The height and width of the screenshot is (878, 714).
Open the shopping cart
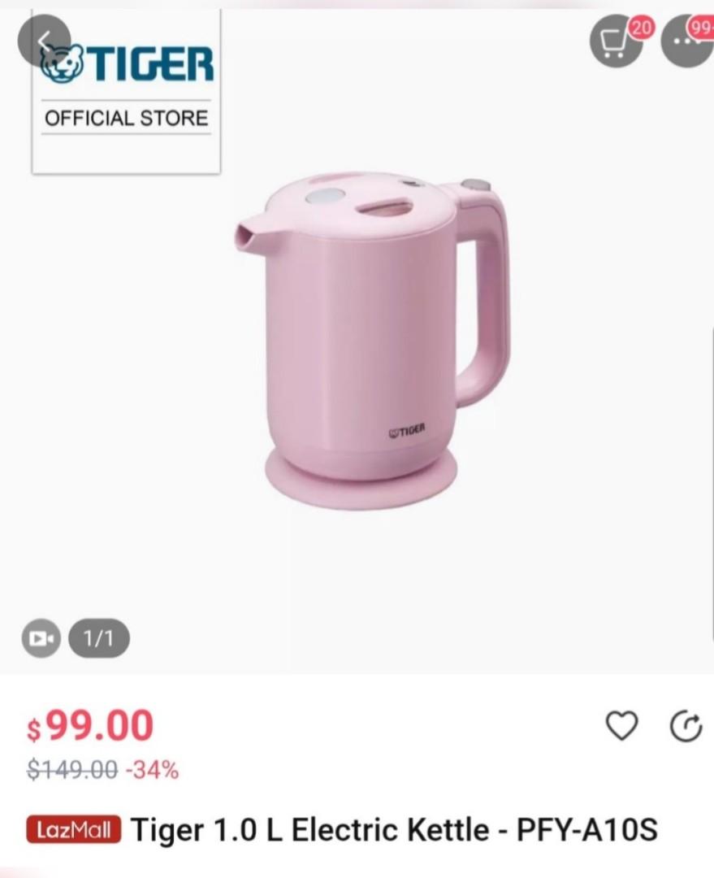pyautogui.click(x=616, y=41)
